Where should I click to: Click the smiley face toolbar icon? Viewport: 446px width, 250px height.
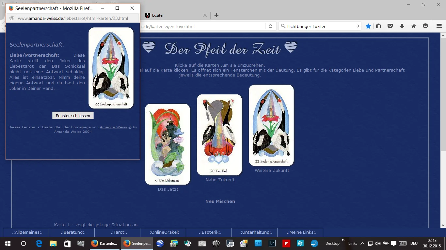(x=425, y=26)
